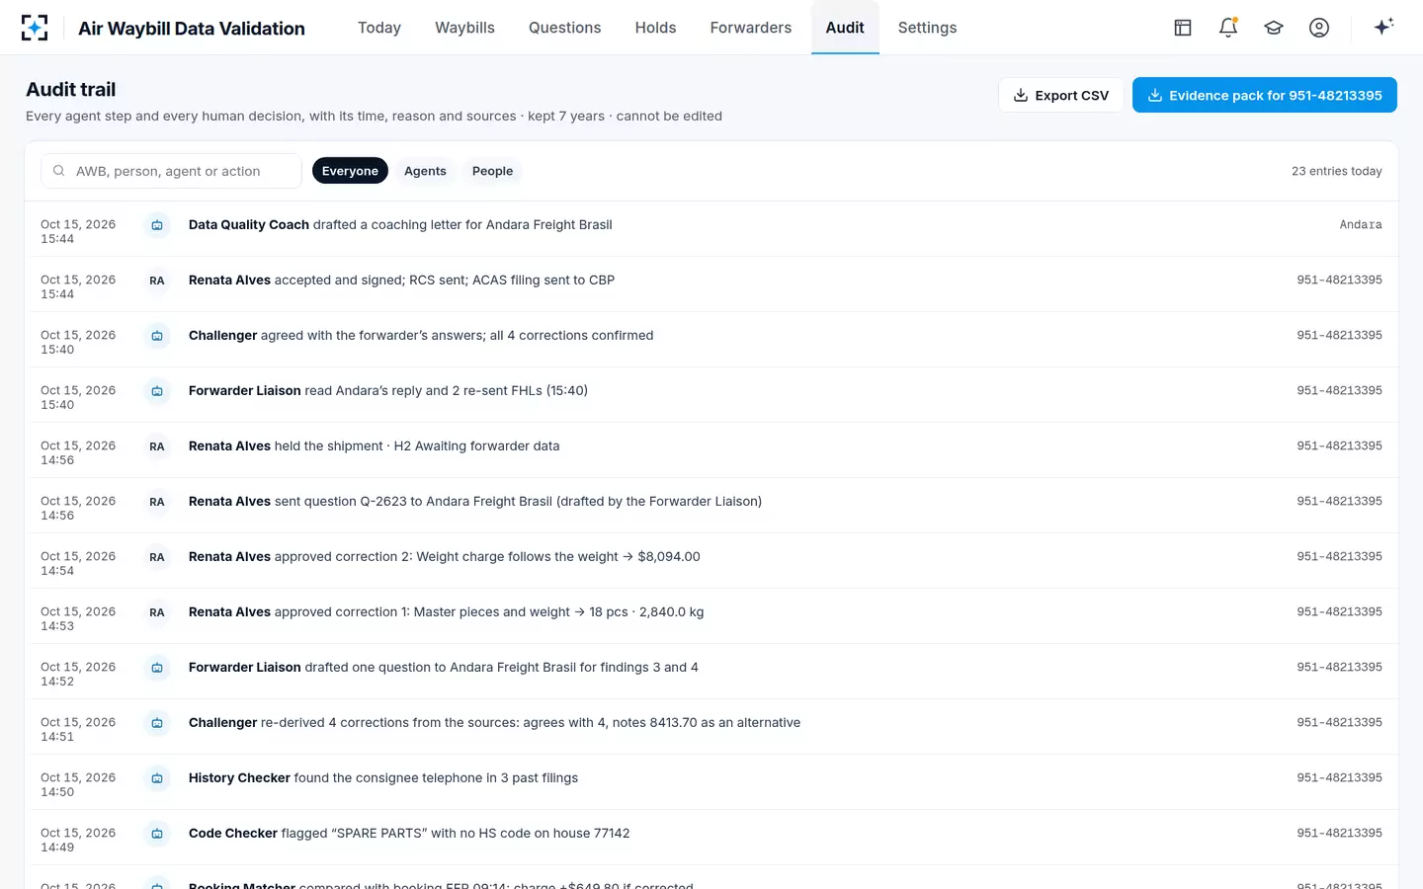Viewport: 1423px width, 889px height.
Task: Click RA avatar on approved correction 2 row
Action: click(x=157, y=557)
